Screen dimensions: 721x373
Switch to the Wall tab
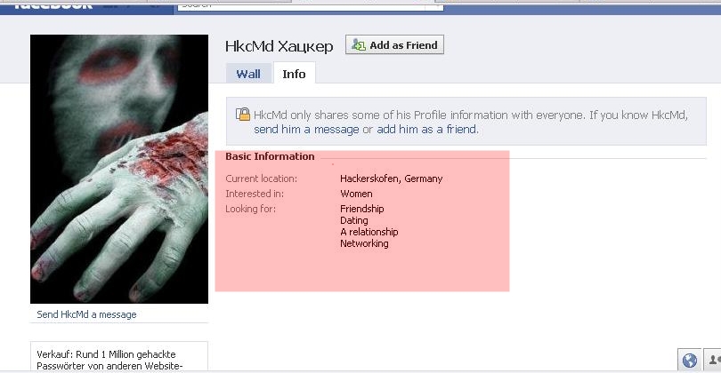tap(248, 74)
